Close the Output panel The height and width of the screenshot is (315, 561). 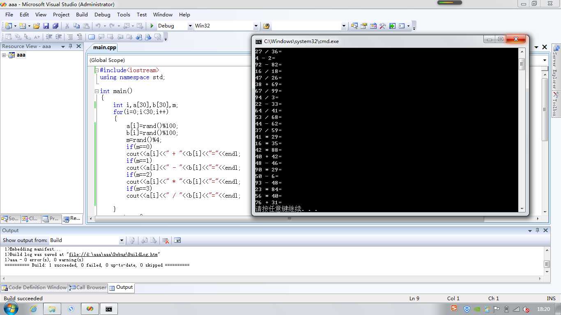[545, 231]
